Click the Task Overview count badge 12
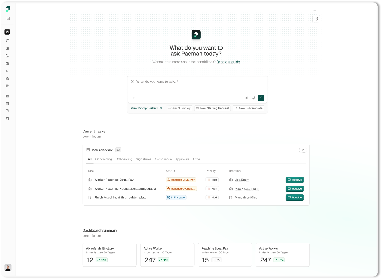This screenshot has height=279, width=382. pyautogui.click(x=118, y=150)
